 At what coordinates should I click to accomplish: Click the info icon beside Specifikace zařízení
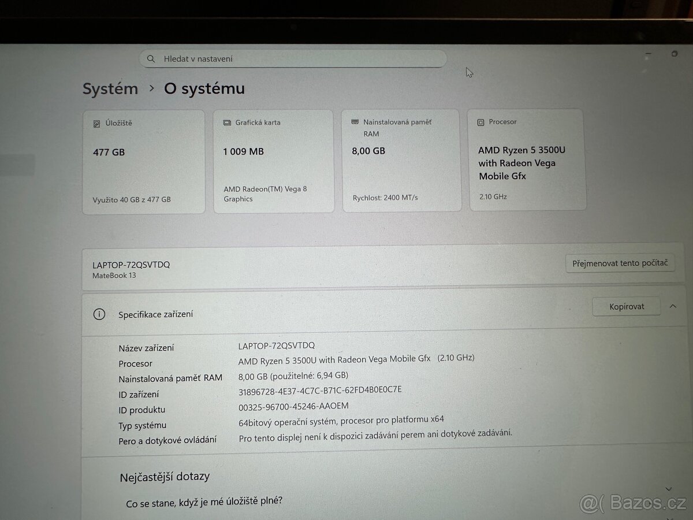[x=99, y=314]
